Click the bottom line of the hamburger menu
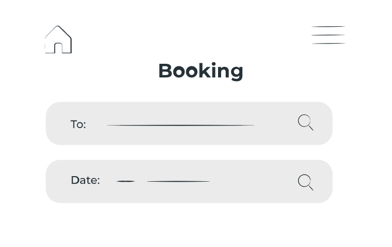Screen dimensions: 392x247 pos(328,44)
